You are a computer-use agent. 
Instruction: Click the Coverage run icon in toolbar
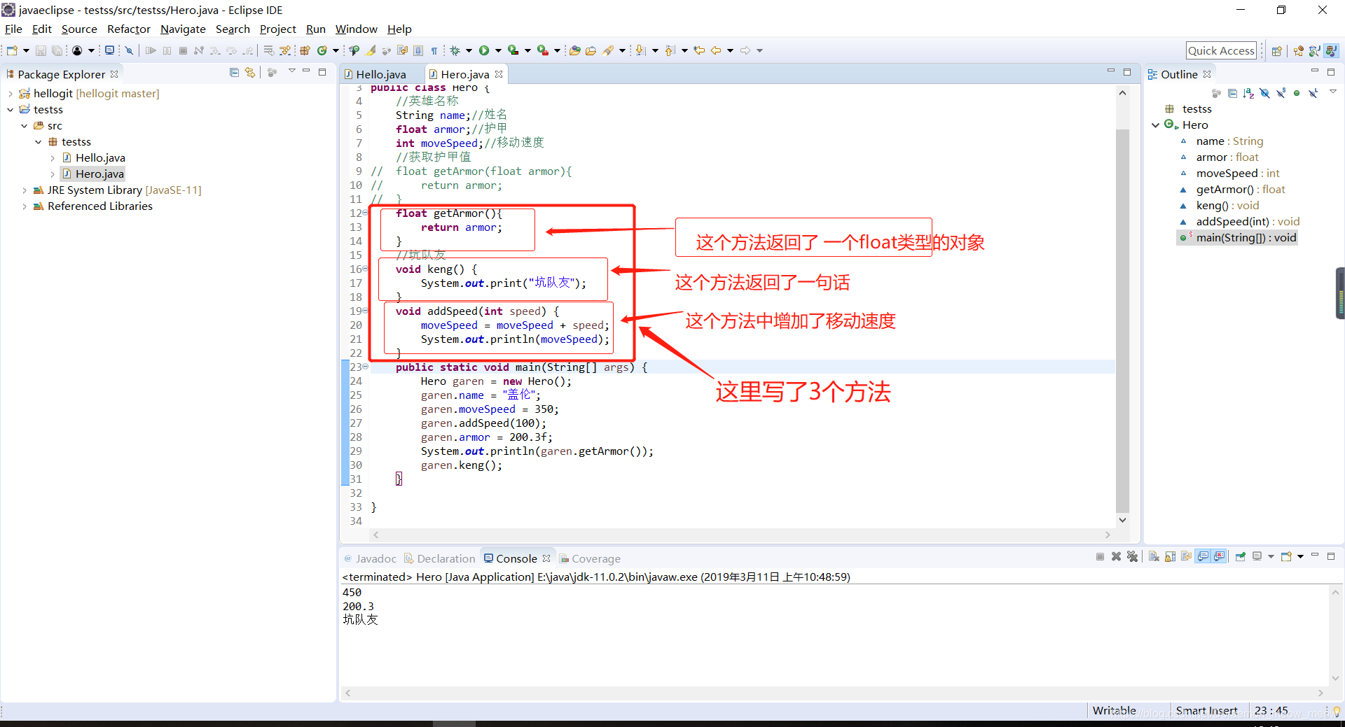(513, 50)
